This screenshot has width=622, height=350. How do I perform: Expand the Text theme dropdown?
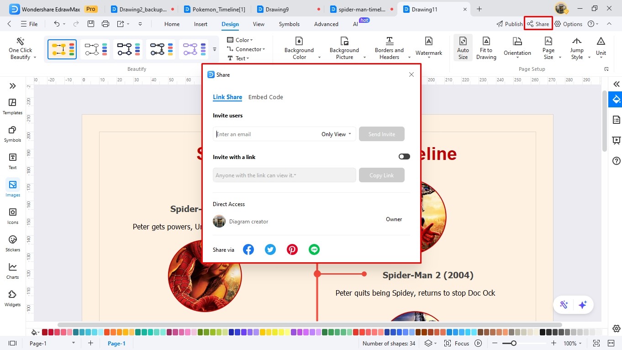coord(238,58)
